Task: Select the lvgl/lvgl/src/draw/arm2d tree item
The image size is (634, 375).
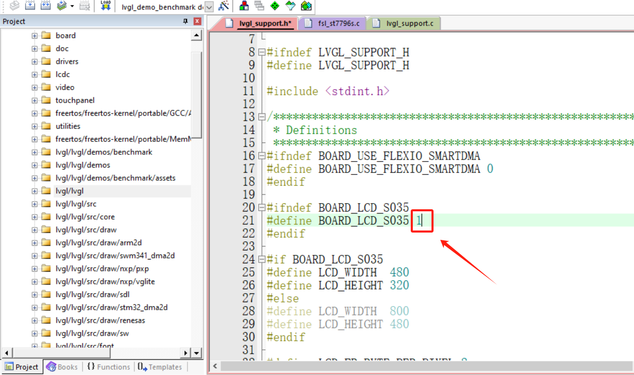Action: point(98,243)
